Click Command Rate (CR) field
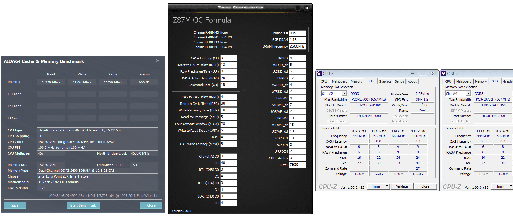Image resolution: width=513 pixels, height=216 pixels. (228, 85)
